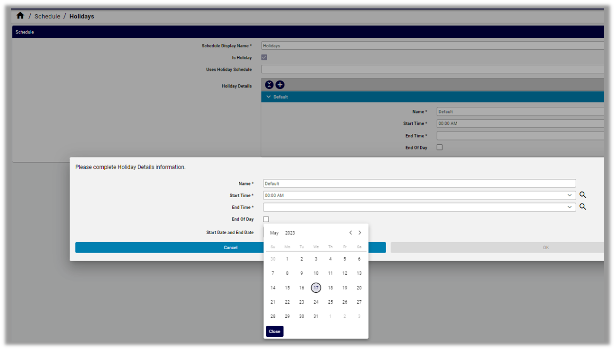Go to next month in calendar
Image resolution: width=615 pixels, height=350 pixels.
click(360, 233)
